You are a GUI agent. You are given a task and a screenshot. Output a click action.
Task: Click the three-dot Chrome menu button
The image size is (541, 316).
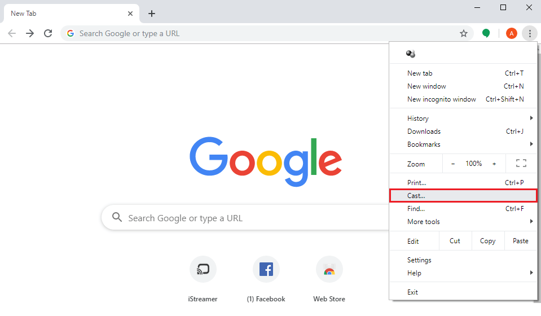[530, 33]
